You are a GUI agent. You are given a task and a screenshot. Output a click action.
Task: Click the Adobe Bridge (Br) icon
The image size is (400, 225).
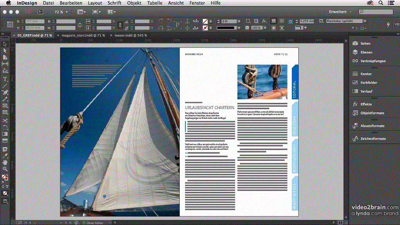click(40, 12)
